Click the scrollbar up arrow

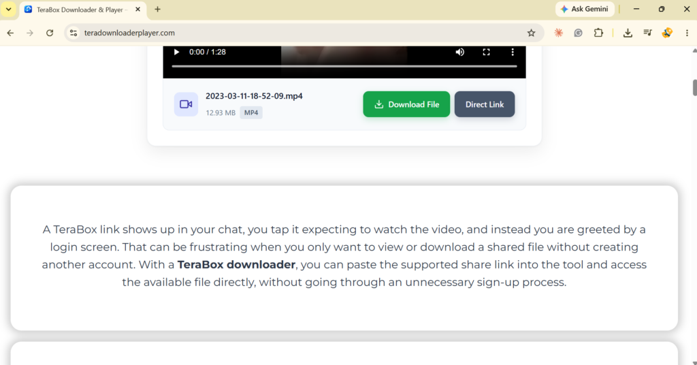click(694, 50)
